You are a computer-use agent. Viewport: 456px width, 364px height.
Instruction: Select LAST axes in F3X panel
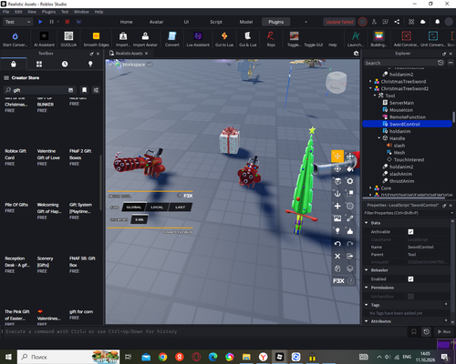pyautogui.click(x=181, y=207)
